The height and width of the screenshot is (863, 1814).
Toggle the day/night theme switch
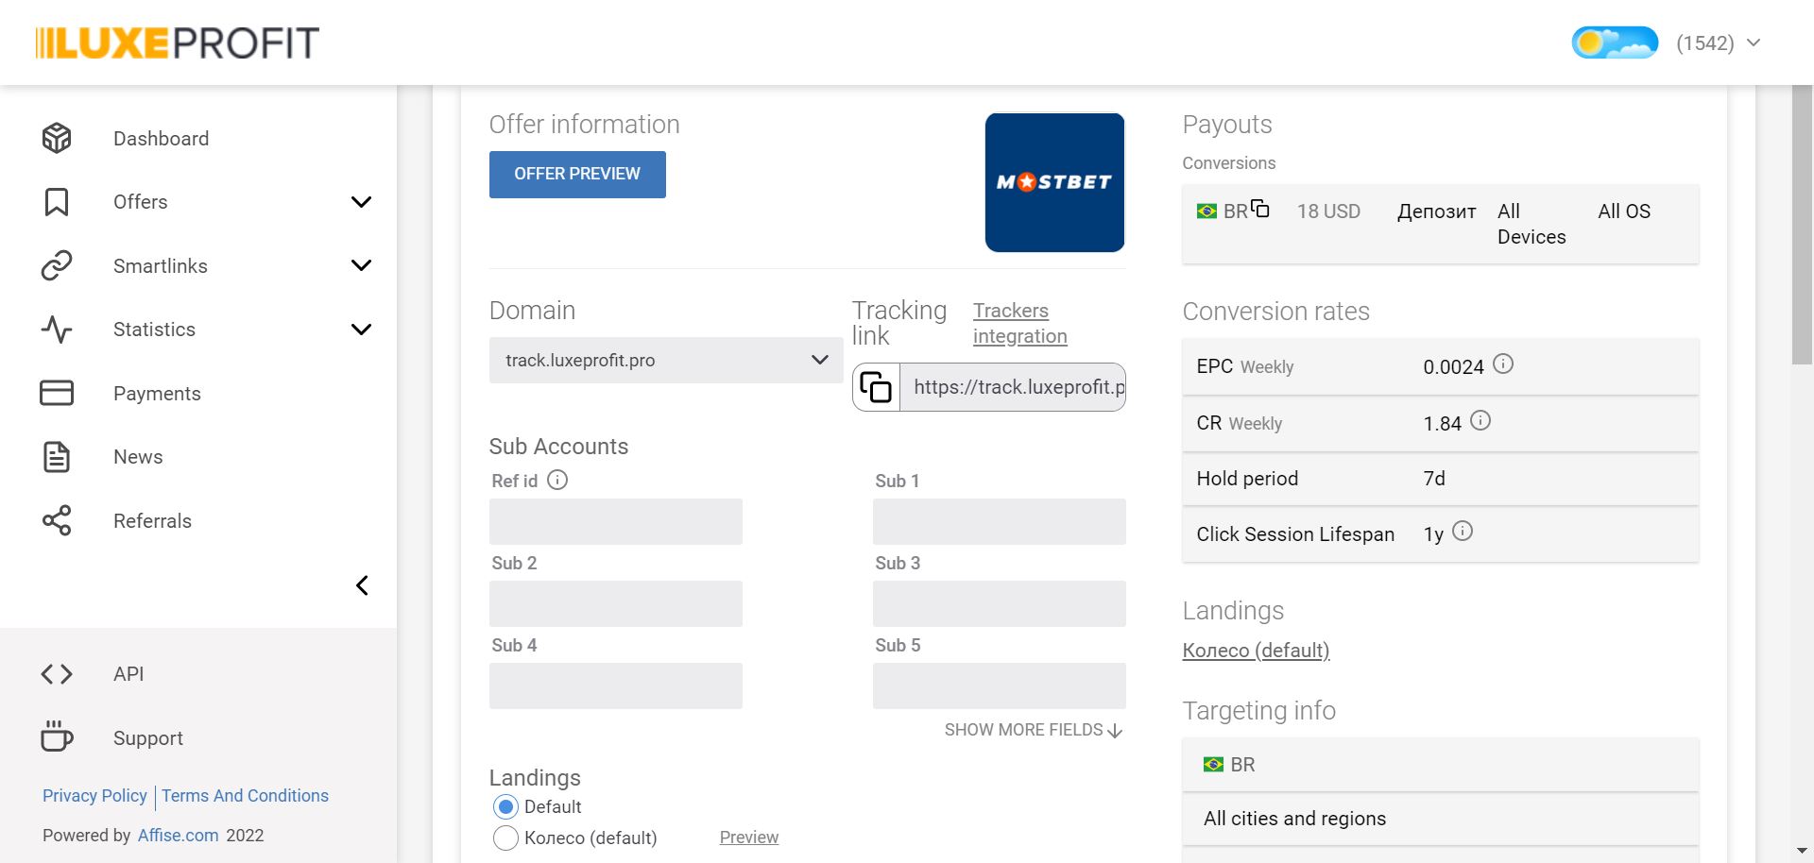(x=1615, y=42)
